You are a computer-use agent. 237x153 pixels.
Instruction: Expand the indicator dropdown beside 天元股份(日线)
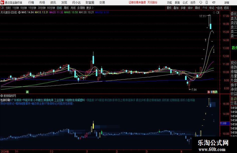click(x=19, y=12)
